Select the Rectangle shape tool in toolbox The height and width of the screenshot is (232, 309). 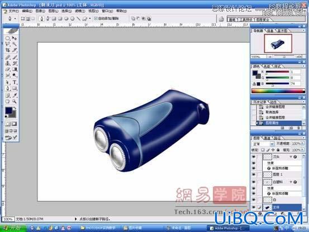(15, 88)
